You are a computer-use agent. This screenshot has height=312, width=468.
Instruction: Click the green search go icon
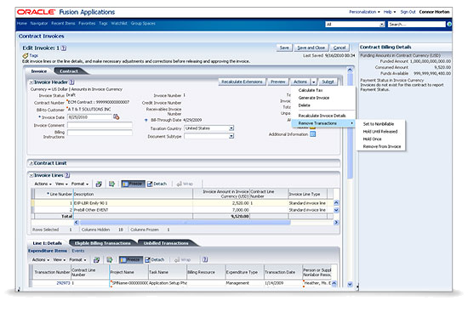point(449,24)
